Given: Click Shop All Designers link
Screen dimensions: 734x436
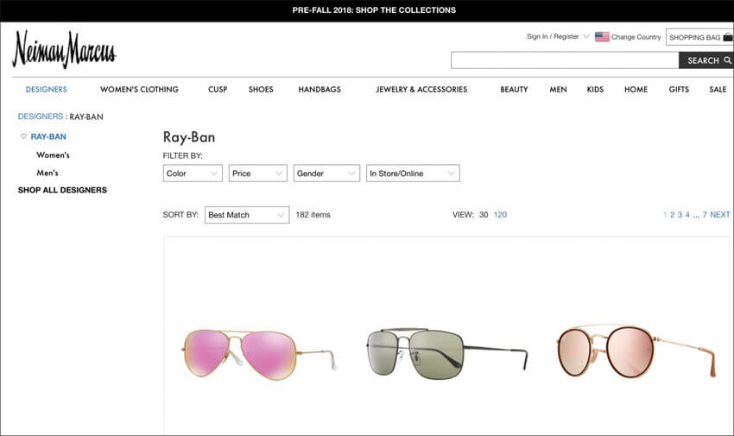Looking at the screenshot, I should pos(62,190).
